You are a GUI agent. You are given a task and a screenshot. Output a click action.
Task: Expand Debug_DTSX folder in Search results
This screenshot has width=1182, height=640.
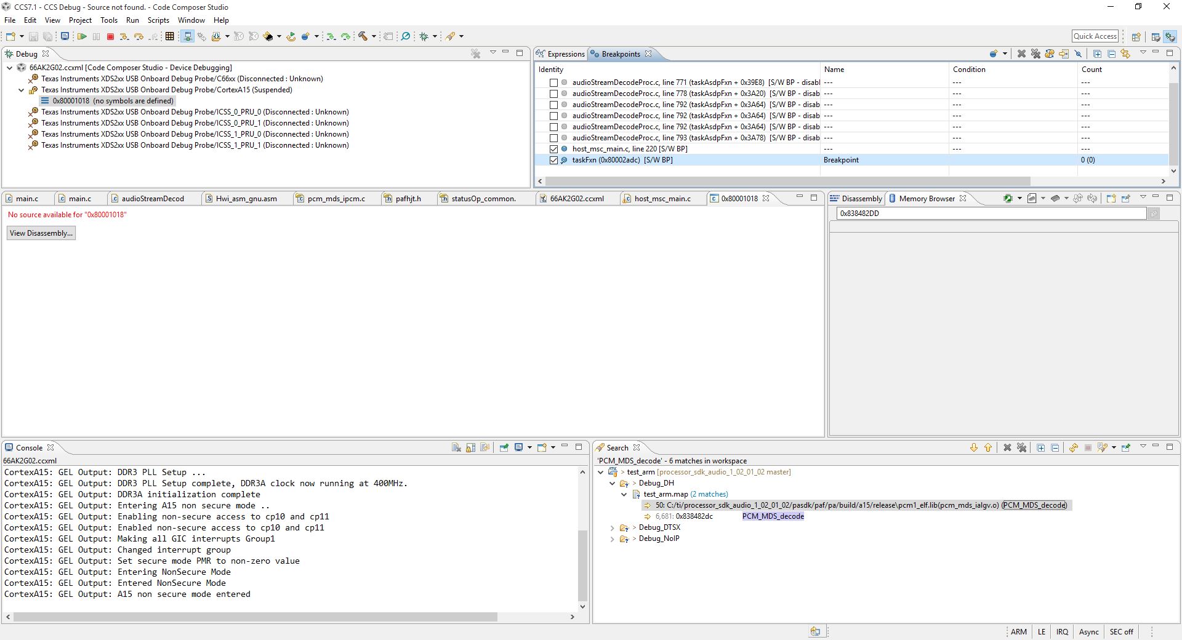click(613, 527)
